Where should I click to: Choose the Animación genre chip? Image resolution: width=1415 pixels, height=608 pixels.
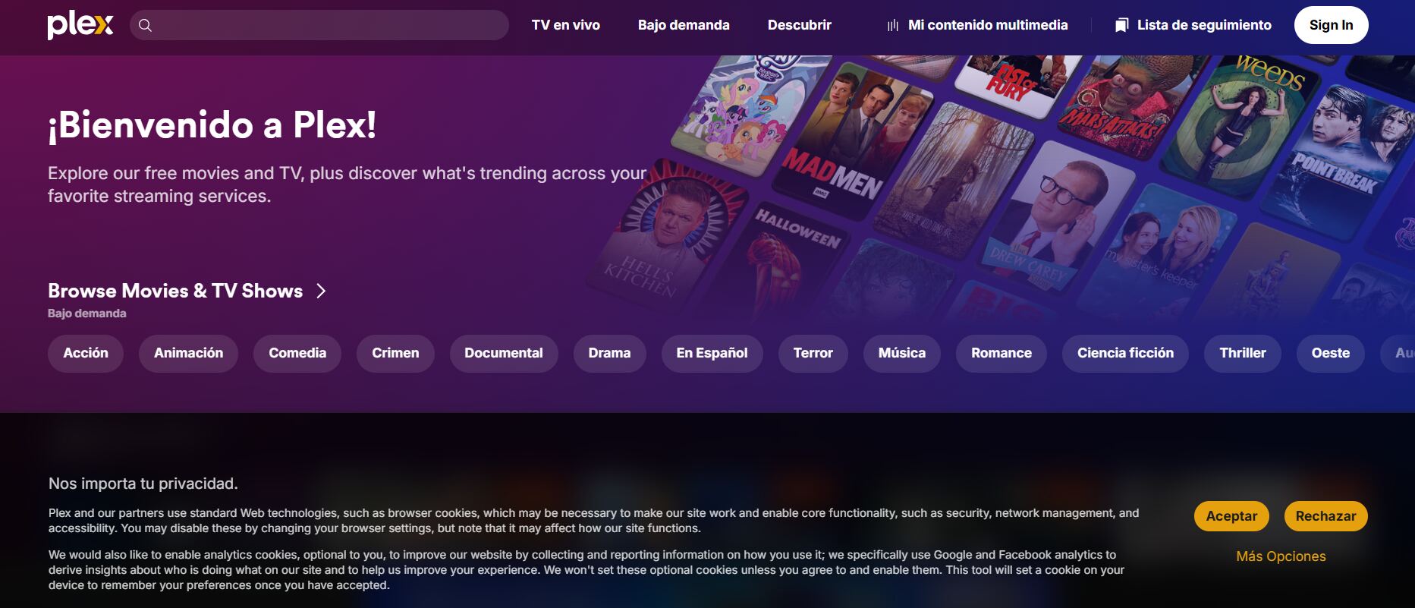click(x=188, y=353)
